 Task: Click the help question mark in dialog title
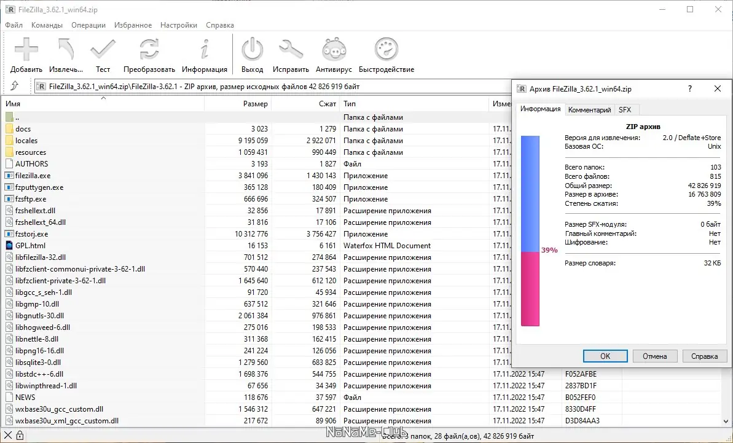690,89
